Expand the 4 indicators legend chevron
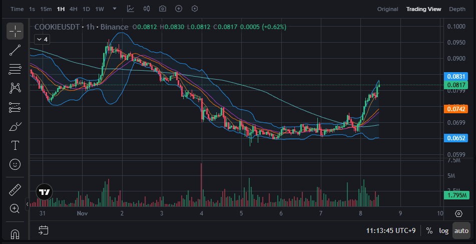The height and width of the screenshot is (244, 476). pyautogui.click(x=42, y=39)
